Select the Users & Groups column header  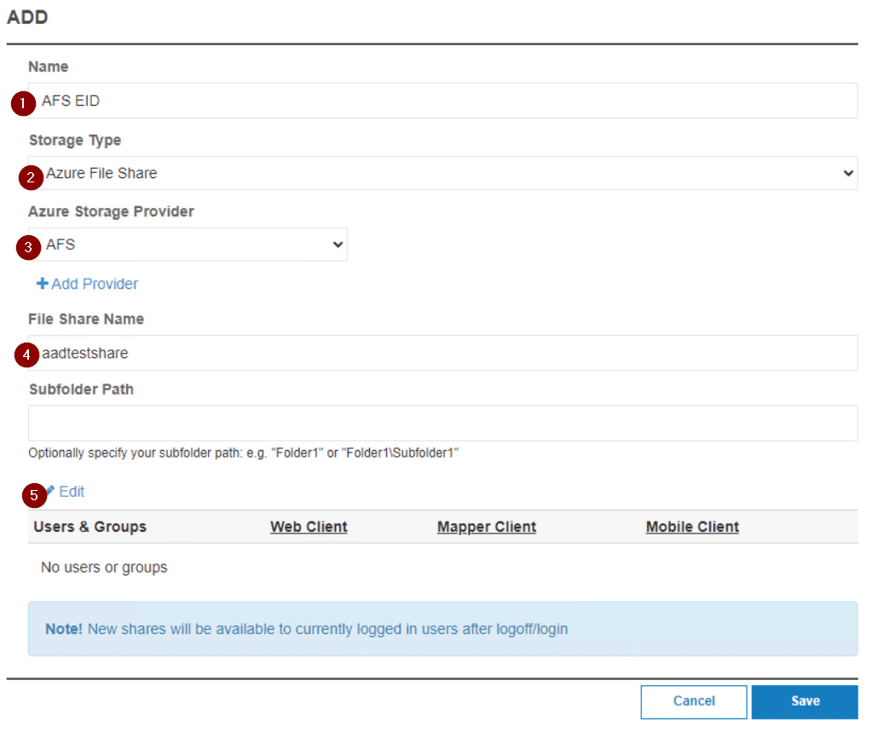click(x=90, y=527)
